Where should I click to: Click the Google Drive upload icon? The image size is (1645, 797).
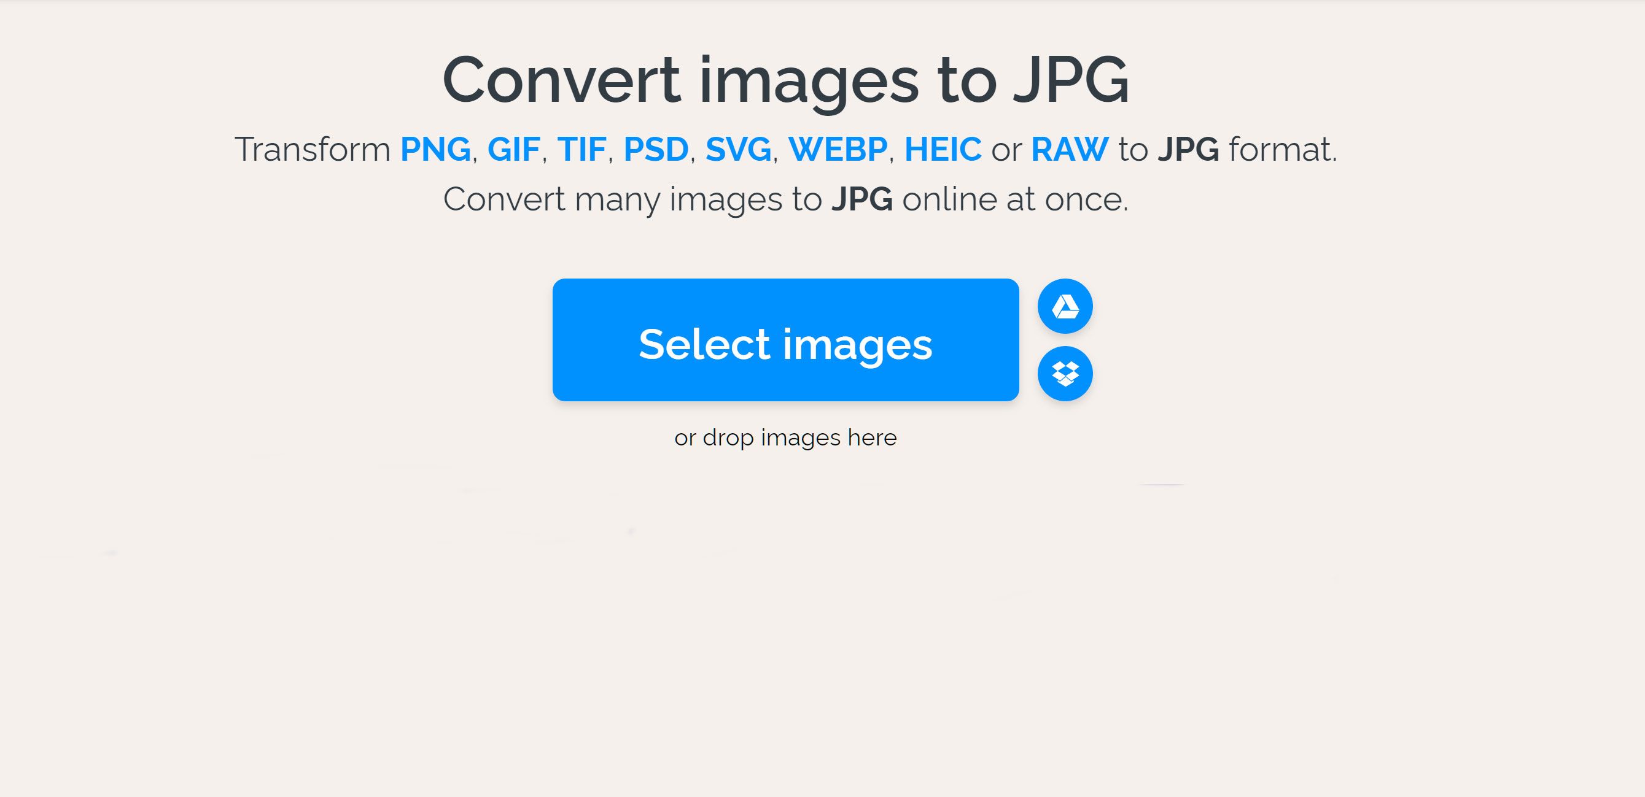[x=1067, y=306]
